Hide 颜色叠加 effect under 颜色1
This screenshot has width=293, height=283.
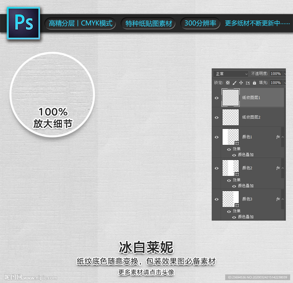[x=234, y=155]
